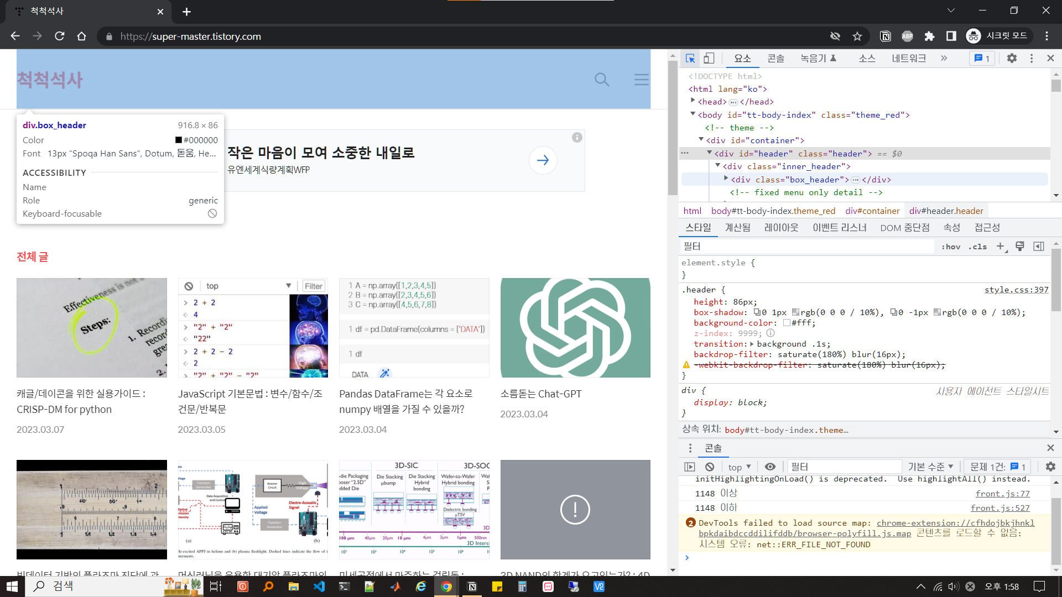Toggle computed styles sidebar icon
Viewport: 1062px width, 597px height.
[1039, 247]
